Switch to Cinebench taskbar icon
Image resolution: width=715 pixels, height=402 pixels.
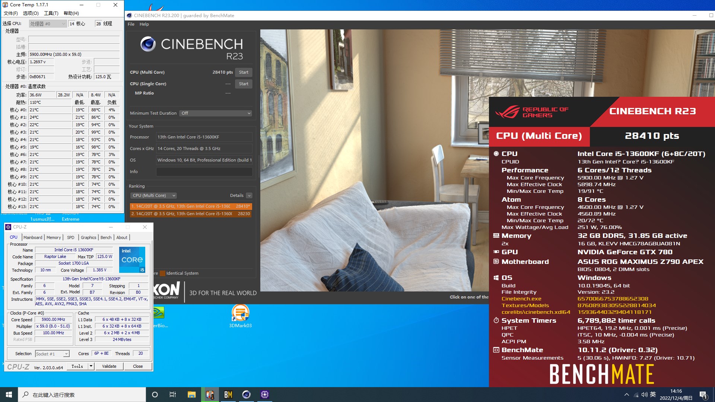pyautogui.click(x=247, y=395)
